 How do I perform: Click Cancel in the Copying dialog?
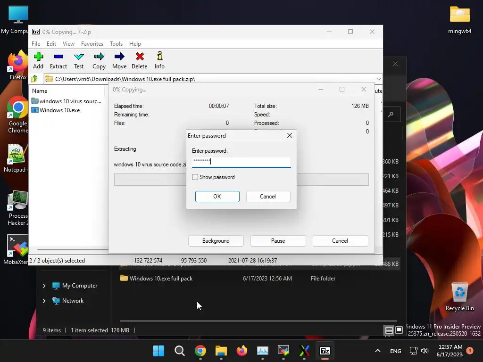(x=340, y=241)
